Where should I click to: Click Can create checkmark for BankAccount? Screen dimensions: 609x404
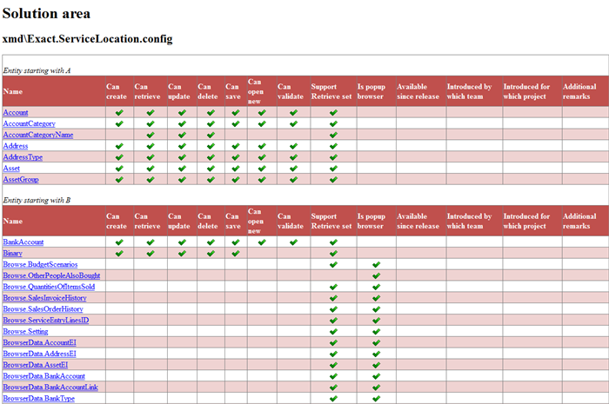click(x=119, y=242)
